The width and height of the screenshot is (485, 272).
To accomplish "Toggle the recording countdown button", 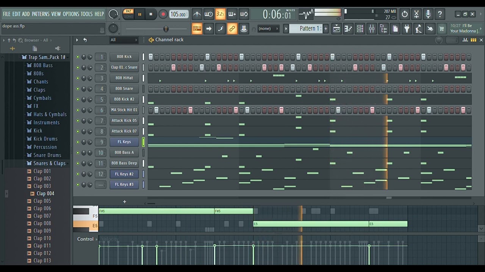I will click(221, 14).
